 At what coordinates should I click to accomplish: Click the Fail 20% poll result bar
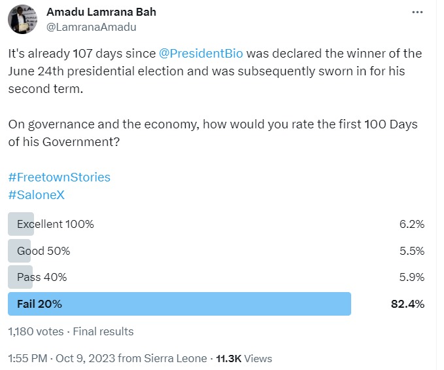point(179,304)
